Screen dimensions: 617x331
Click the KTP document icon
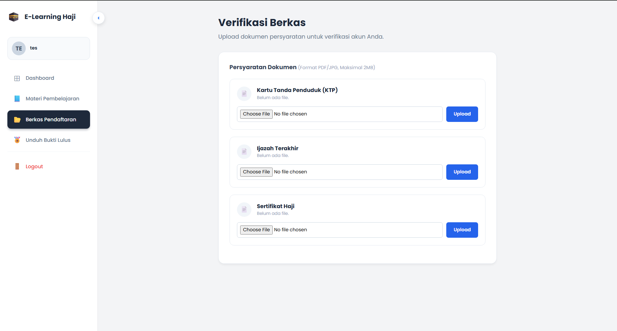(244, 94)
